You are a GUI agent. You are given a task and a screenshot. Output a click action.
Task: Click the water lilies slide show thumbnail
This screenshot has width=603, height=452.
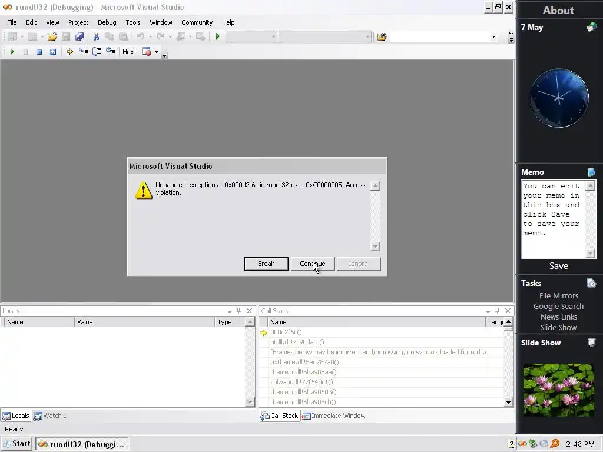[x=558, y=390]
